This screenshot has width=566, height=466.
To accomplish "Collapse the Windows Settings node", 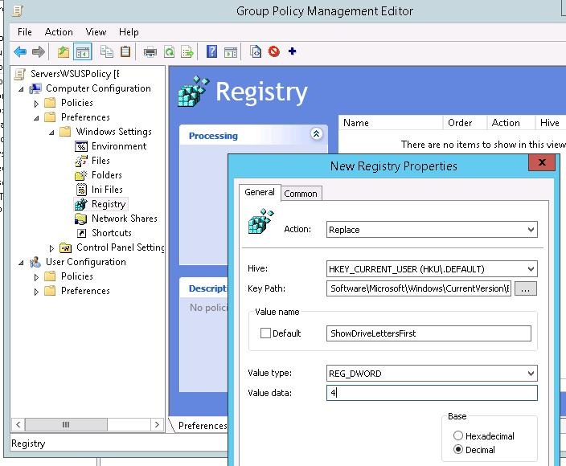I will pyautogui.click(x=51, y=133).
